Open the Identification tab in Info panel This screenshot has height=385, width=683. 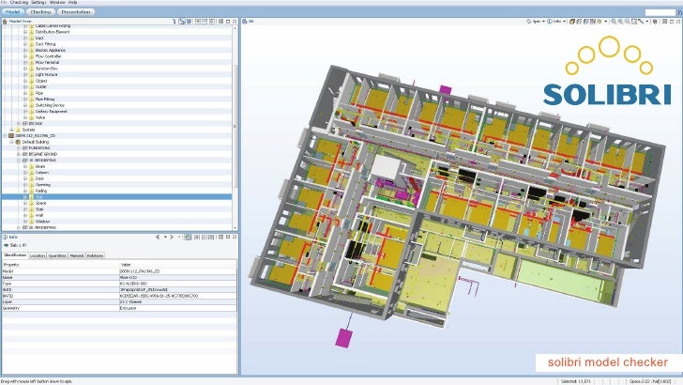click(15, 255)
